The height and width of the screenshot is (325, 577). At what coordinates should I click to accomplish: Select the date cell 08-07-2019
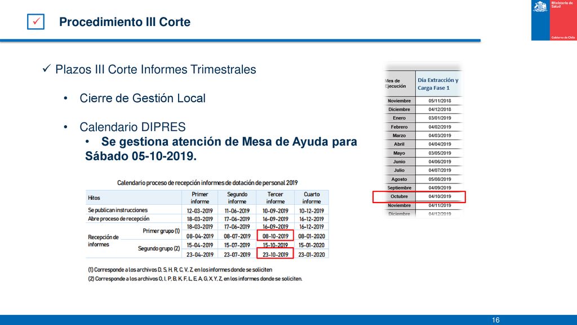click(237, 236)
